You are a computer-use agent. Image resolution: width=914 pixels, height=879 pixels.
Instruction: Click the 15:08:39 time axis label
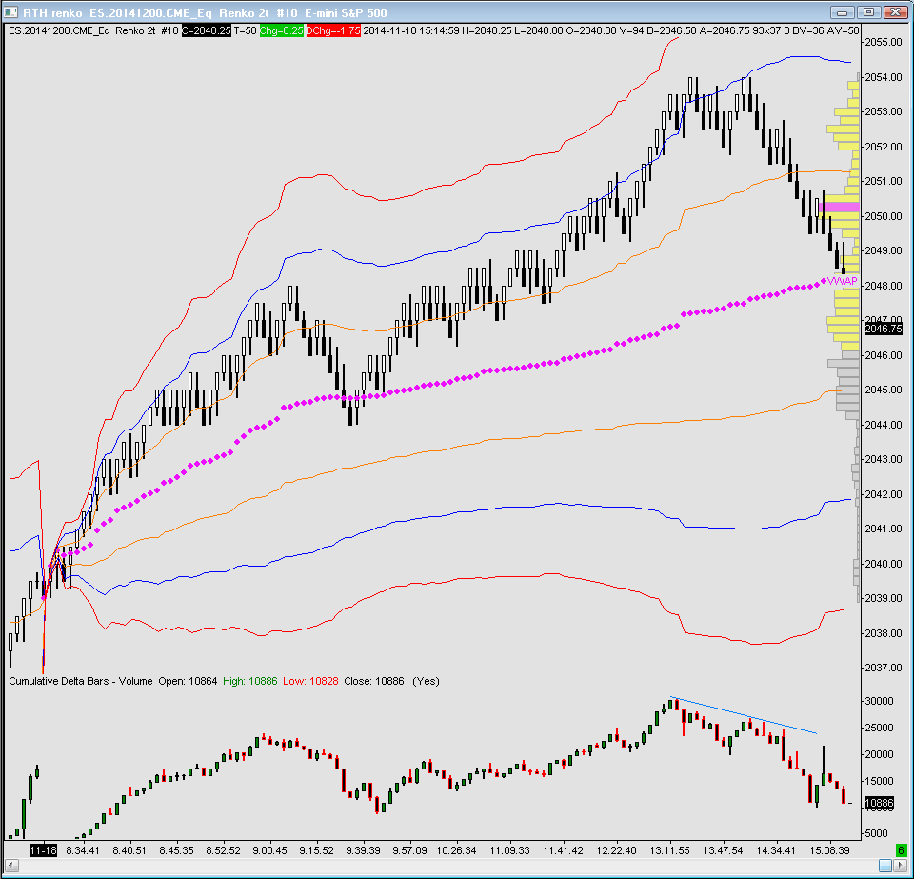pyautogui.click(x=829, y=850)
